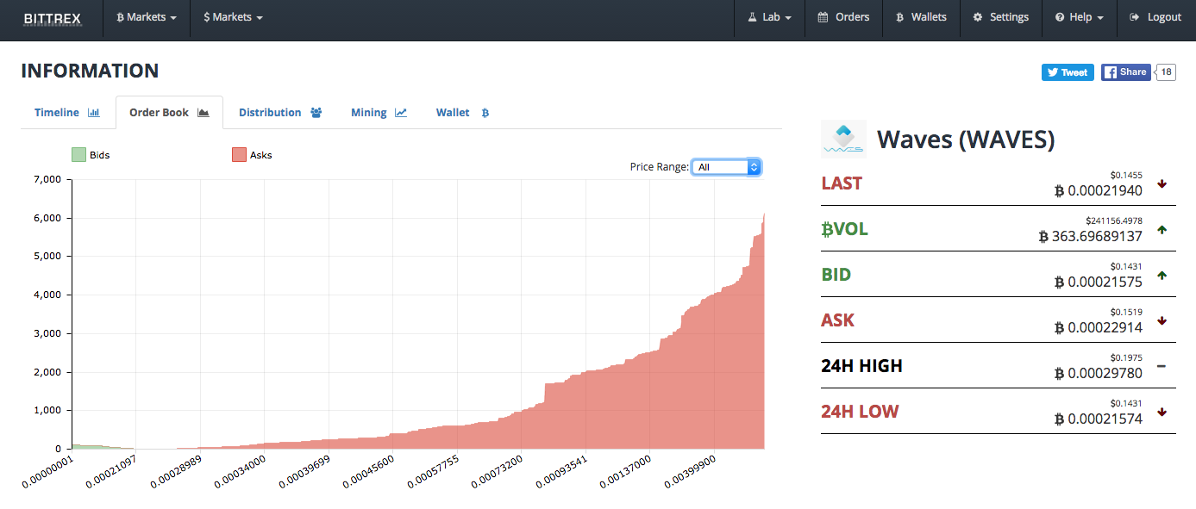Open the Mining tab

coord(379,113)
